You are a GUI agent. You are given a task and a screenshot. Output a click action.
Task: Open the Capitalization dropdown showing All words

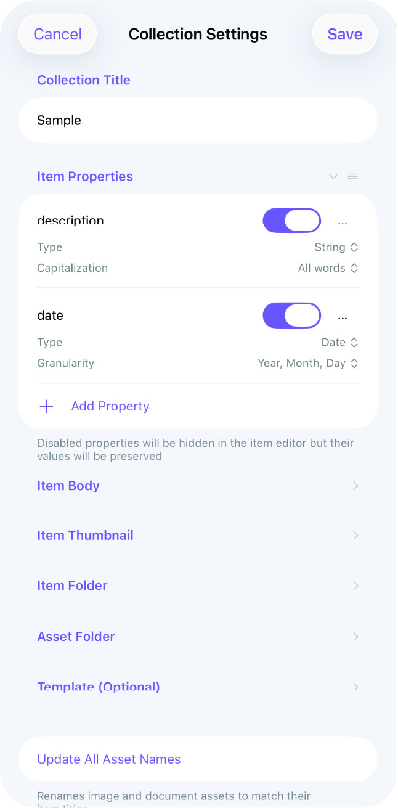pyautogui.click(x=328, y=268)
